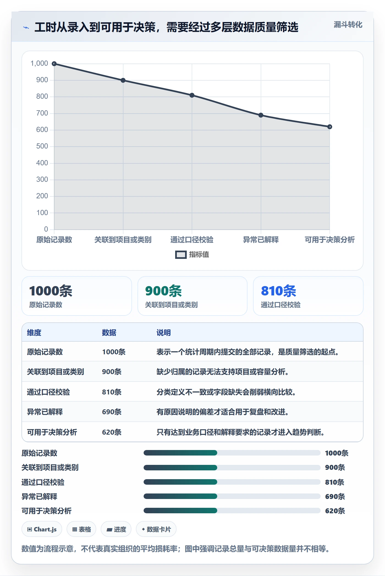385x576 pixels.
Task: Select the Chart.js tag chip
Action: pos(42,529)
